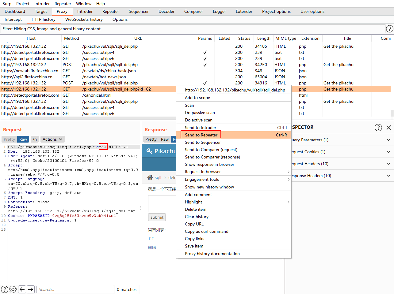Open the User options tab
Screen dimensions: 394x294
[312, 11]
